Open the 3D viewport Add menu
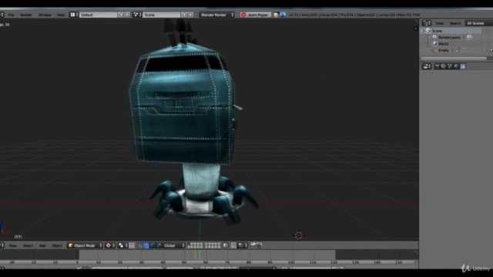This screenshot has height=277, width=493. click(42, 245)
